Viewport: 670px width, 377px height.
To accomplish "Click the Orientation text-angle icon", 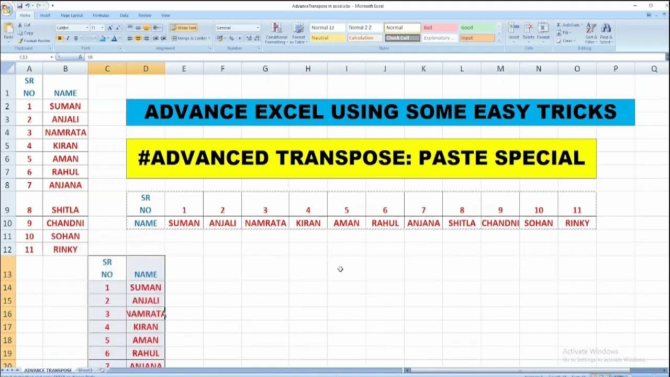I will 157,28.
